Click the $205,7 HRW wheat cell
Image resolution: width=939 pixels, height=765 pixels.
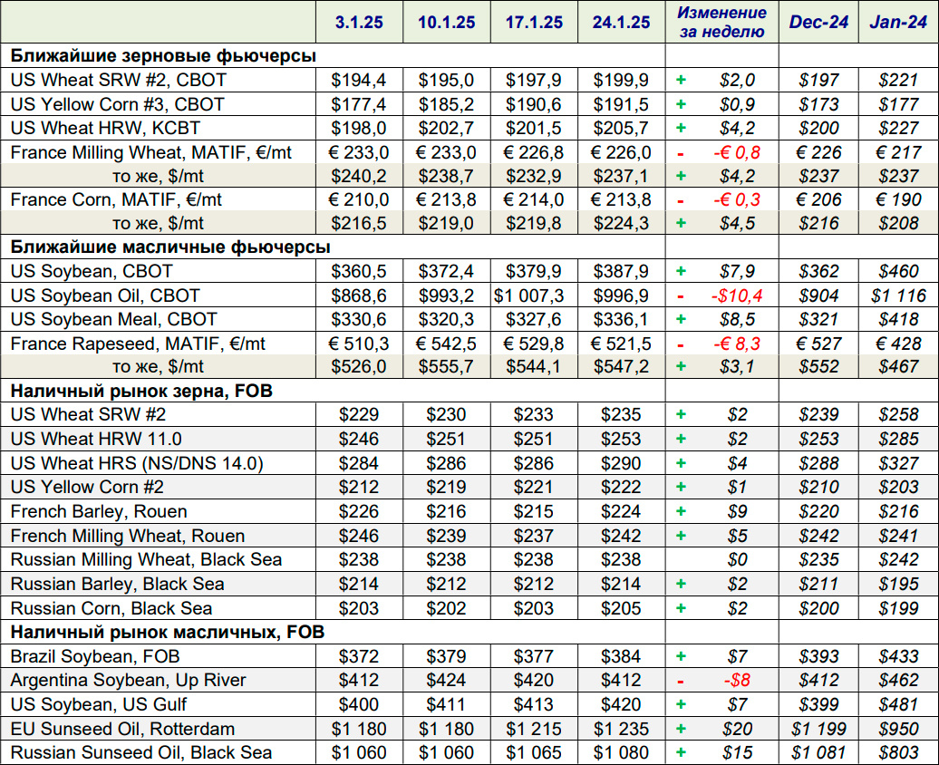click(621, 128)
